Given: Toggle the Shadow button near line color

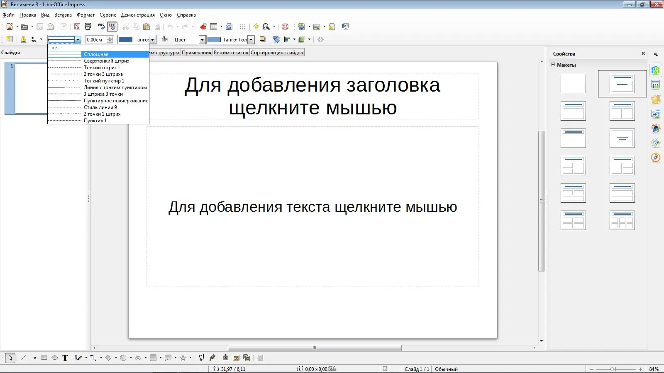Looking at the screenshot, I should click(262, 39).
